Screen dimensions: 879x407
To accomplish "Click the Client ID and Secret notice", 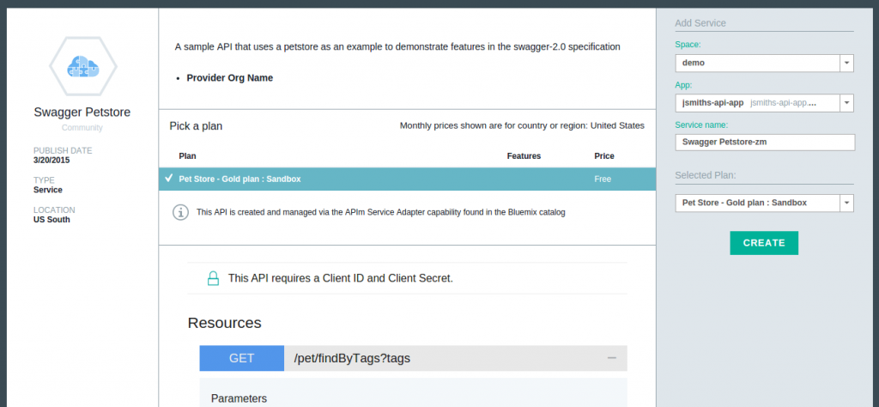I will (340, 278).
